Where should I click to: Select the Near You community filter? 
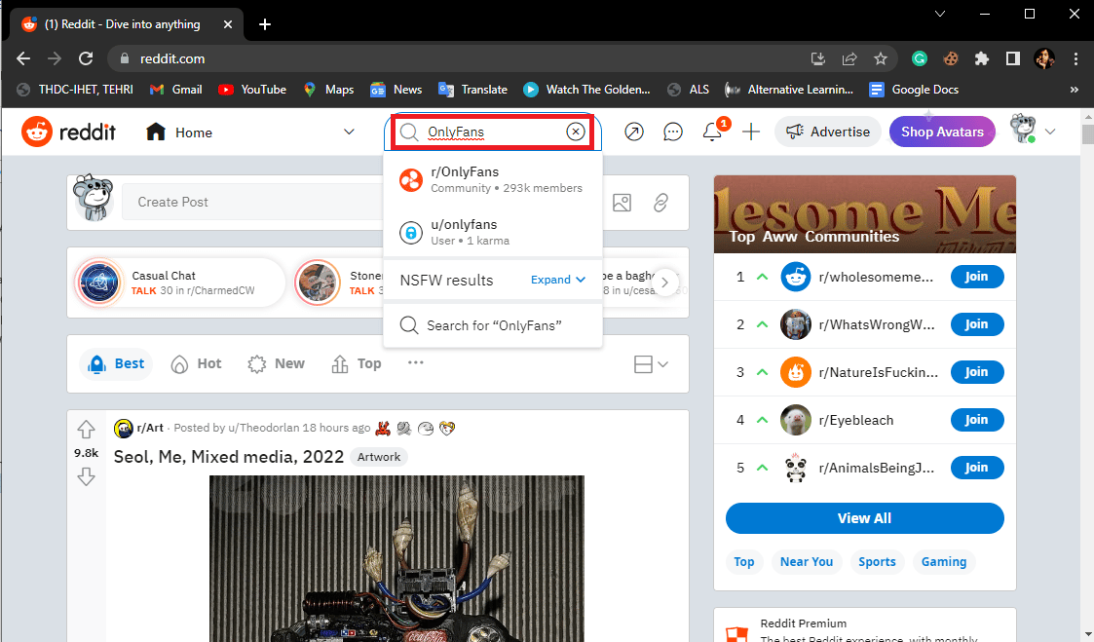click(x=807, y=561)
